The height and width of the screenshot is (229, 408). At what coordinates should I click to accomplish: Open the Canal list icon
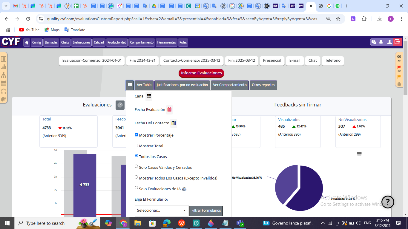(x=149, y=96)
